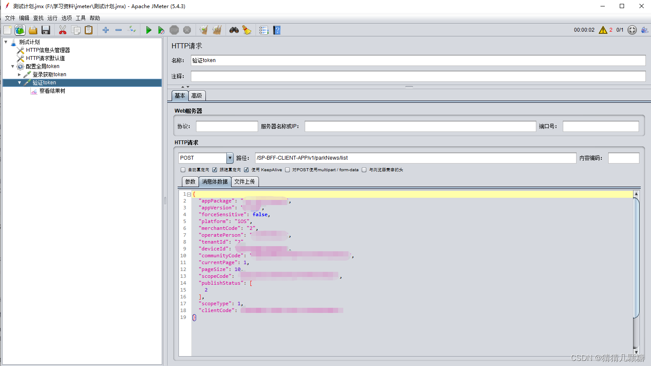Shut down test threads gracefully
Viewport: 651px width, 366px height.
(x=187, y=30)
